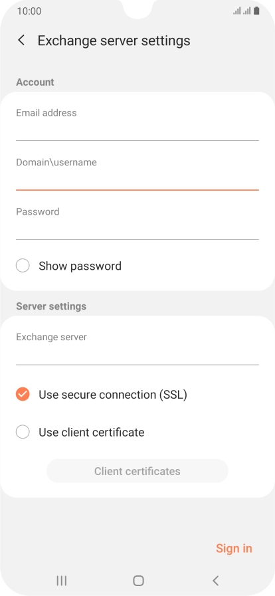The image size is (275, 596).
Task: Tap the 10:00 clock in status bar
Action: click(29, 11)
